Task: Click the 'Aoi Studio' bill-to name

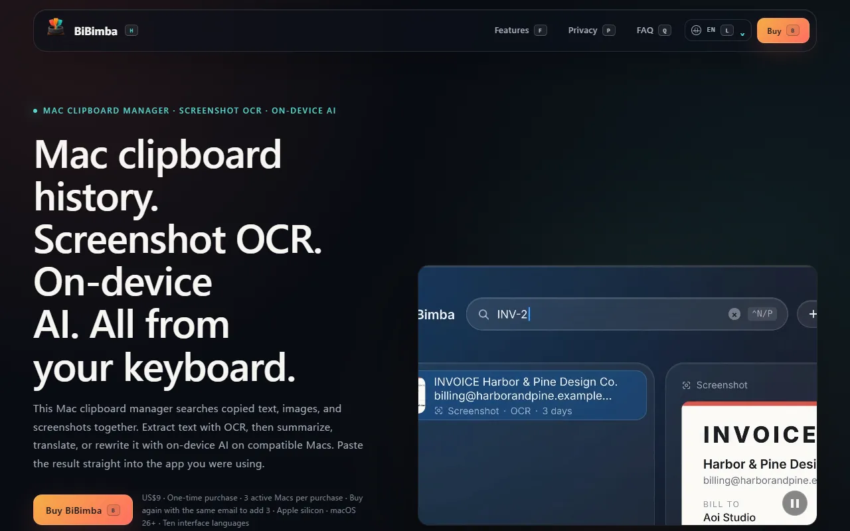Action: click(x=729, y=517)
